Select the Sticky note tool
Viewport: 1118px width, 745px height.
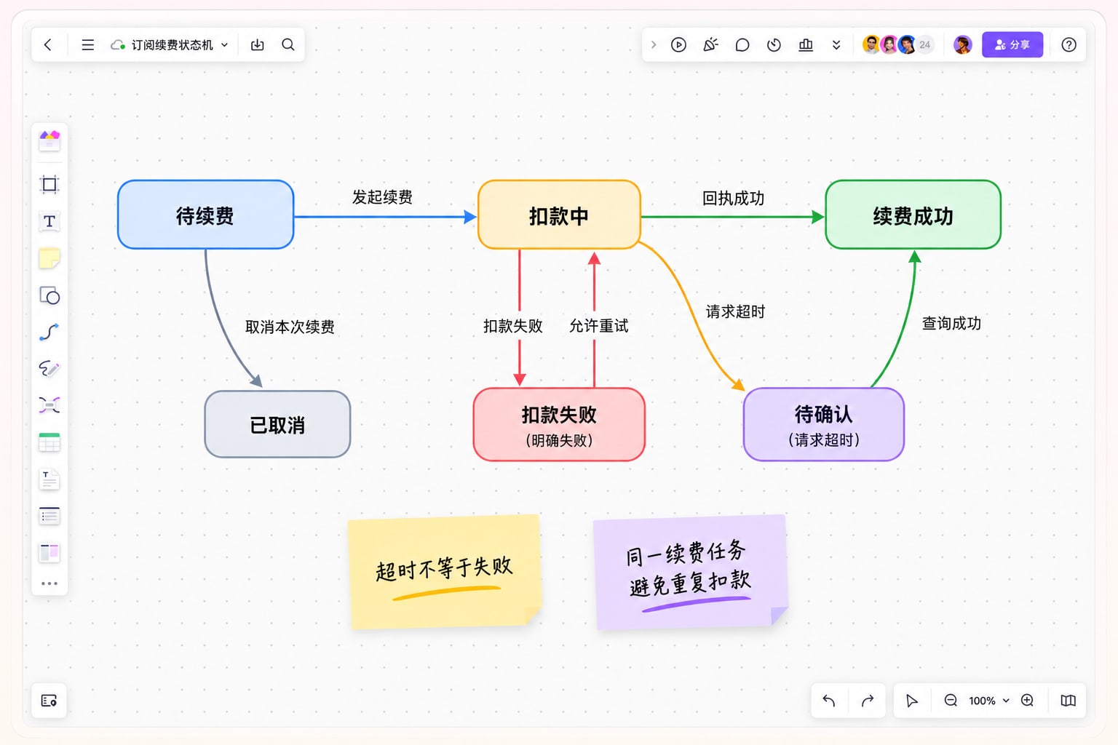pyautogui.click(x=49, y=258)
